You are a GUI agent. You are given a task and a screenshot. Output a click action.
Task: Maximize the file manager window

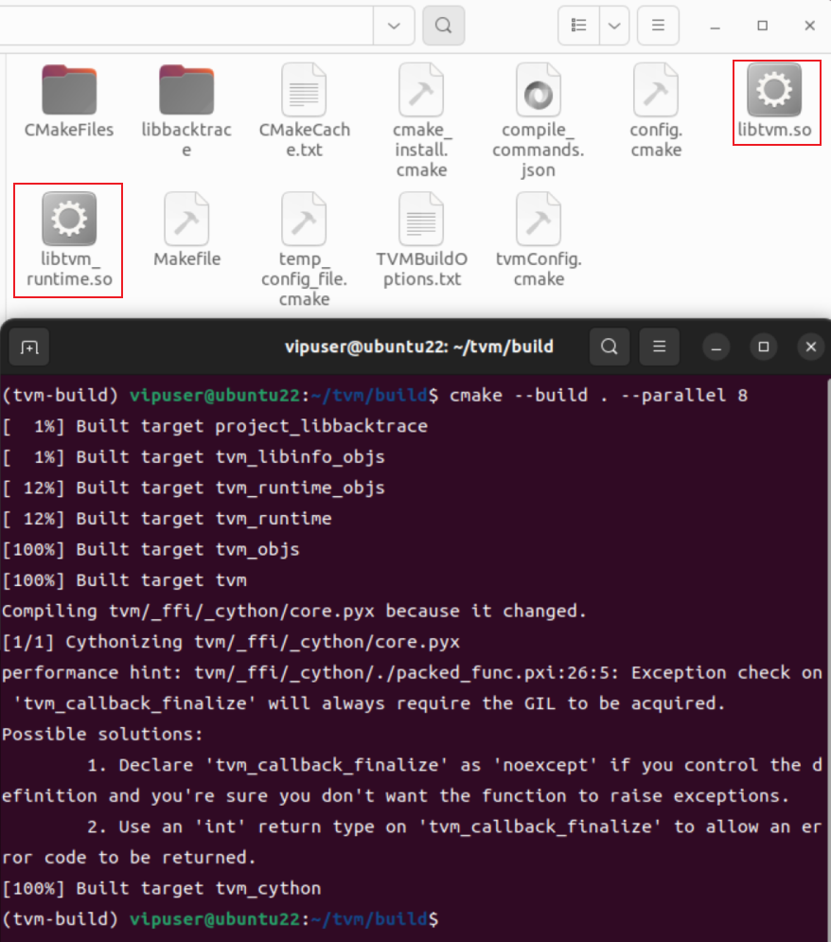763,26
